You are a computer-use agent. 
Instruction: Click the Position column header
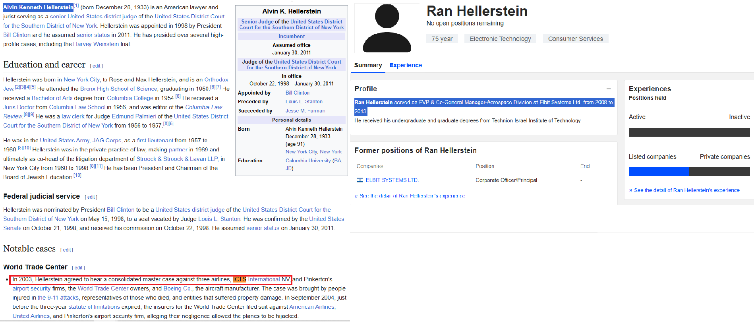pyautogui.click(x=485, y=166)
